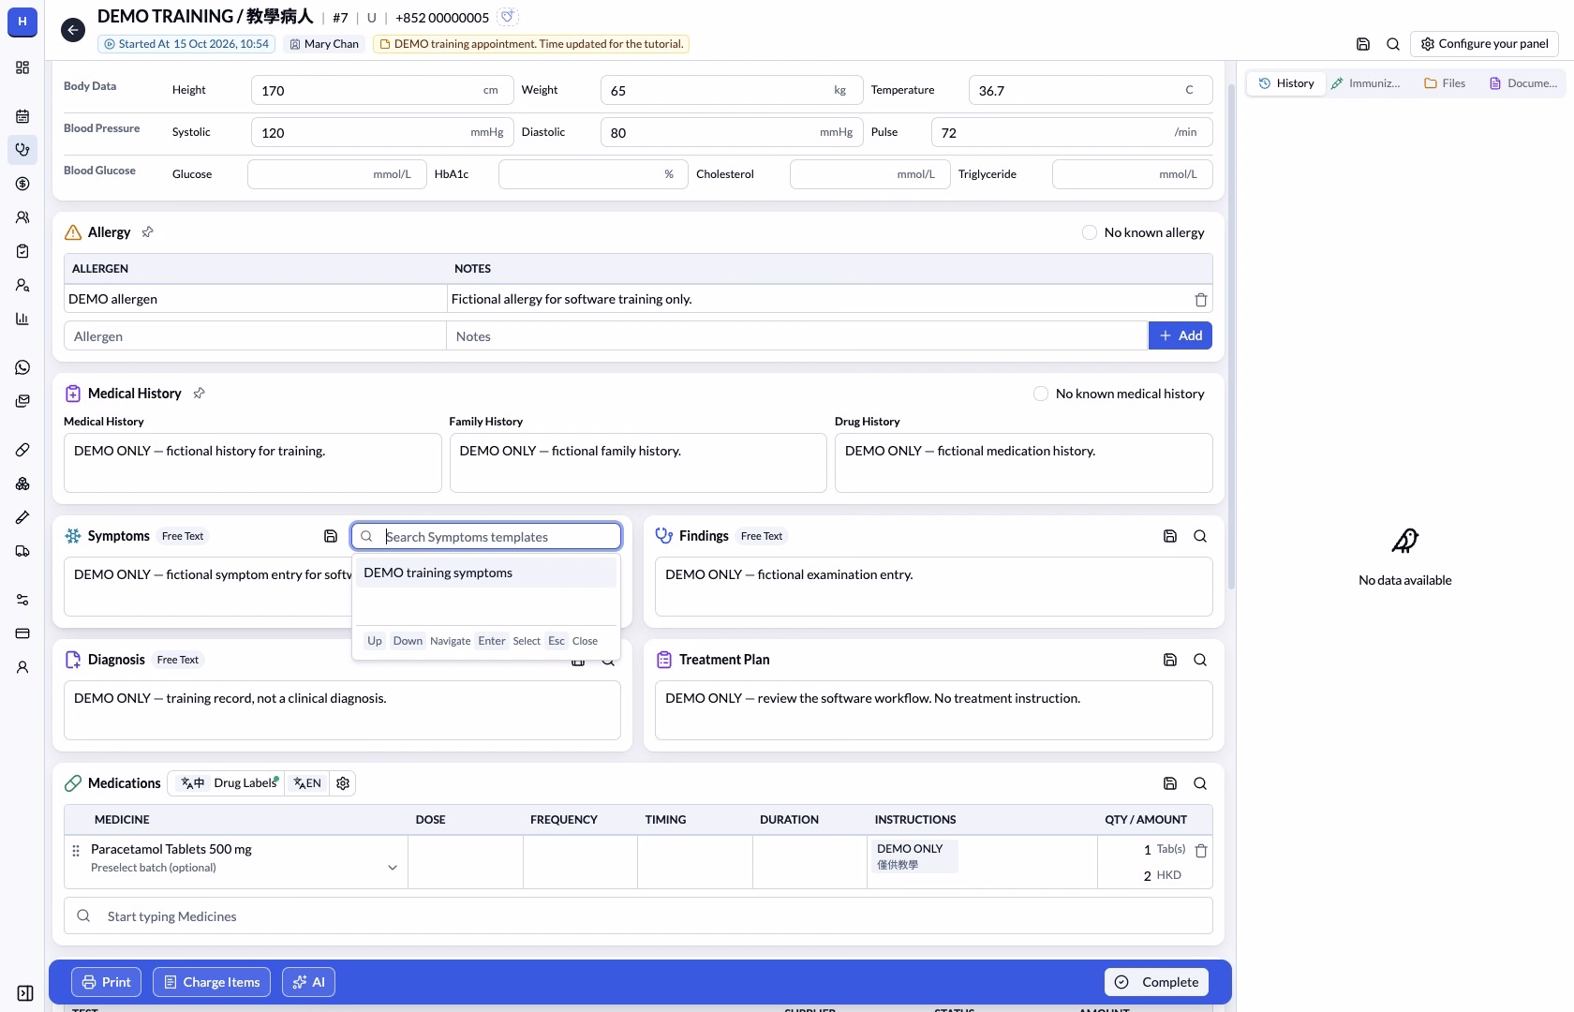Image resolution: width=1574 pixels, height=1012 pixels.
Task: Switch to the History tab
Action: tap(1286, 83)
